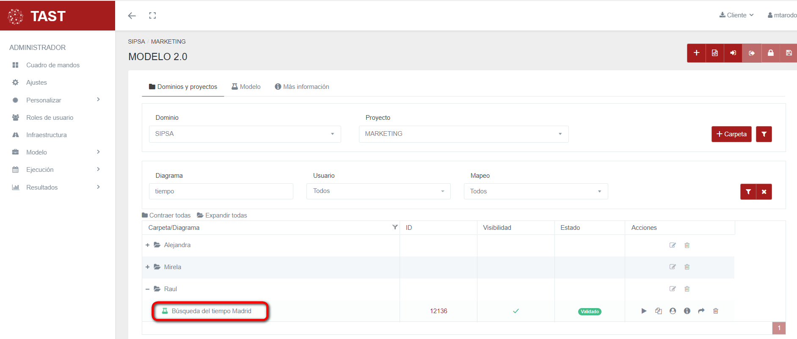
Task: Click the user icon in diagram 12136 row
Action: [673, 311]
